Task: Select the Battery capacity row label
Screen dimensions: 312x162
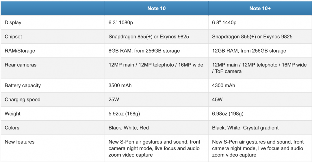Action: [x=23, y=85]
